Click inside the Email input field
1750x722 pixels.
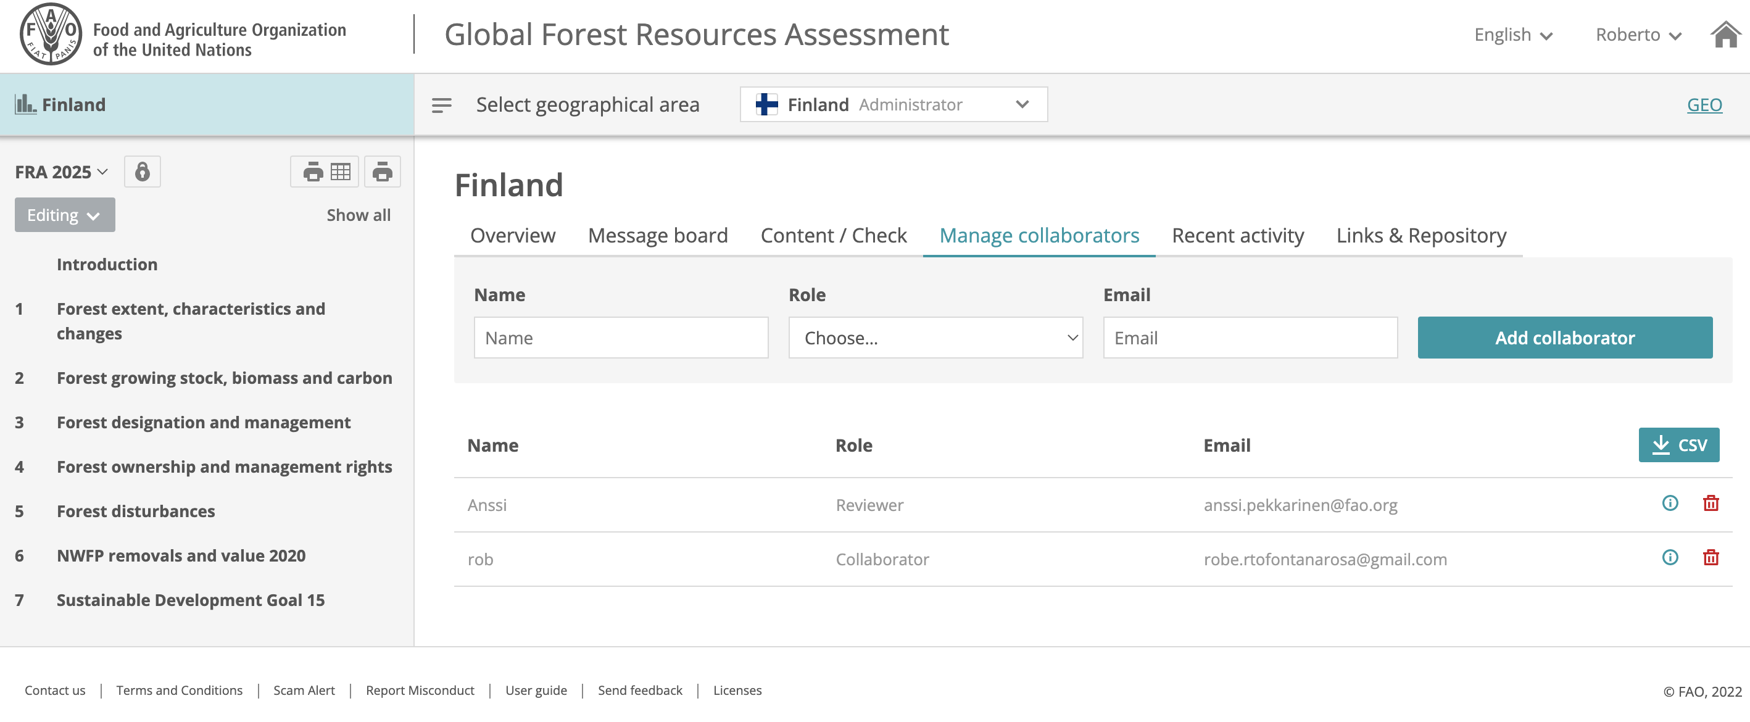point(1250,338)
